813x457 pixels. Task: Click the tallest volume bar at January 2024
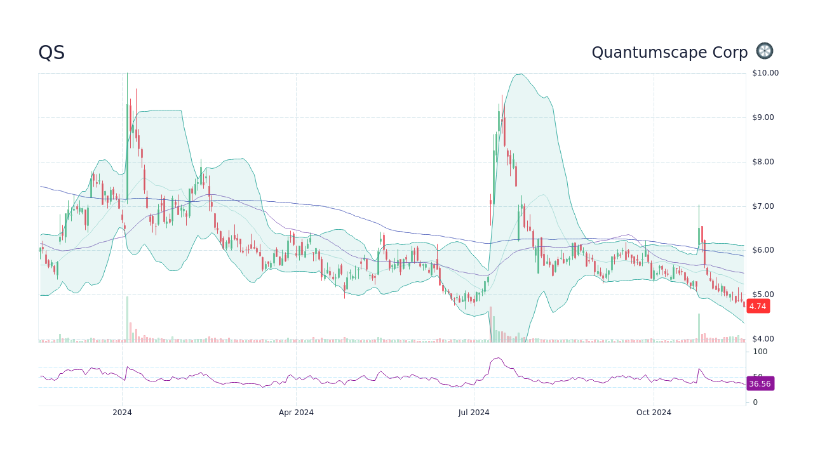click(127, 319)
